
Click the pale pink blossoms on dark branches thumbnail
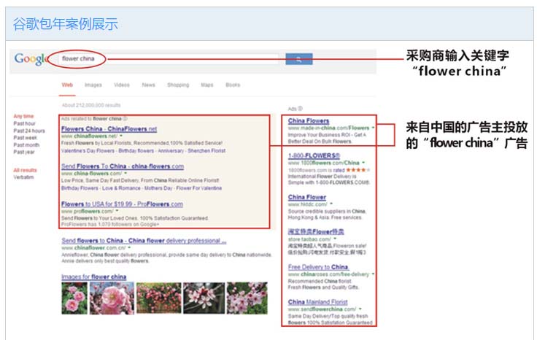[204, 298]
